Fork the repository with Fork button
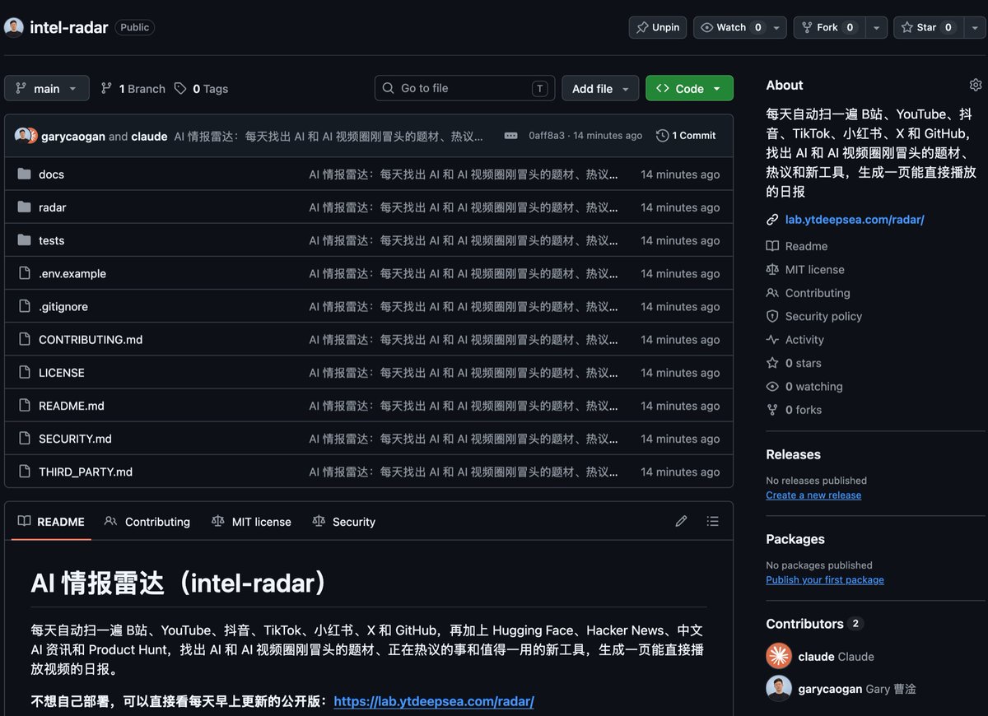 (830, 27)
